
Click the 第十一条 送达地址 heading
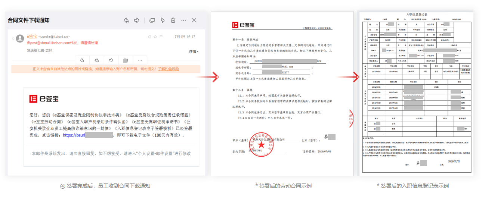pyautogui.click(x=245, y=39)
